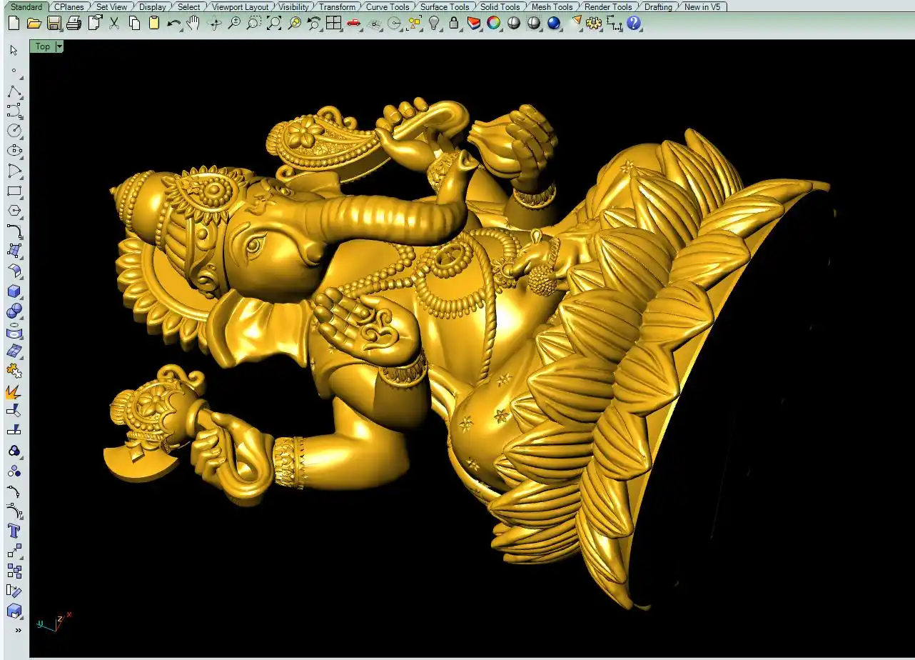Toggle the four-viewport layout icon
This screenshot has width=915, height=660.
coord(333,23)
